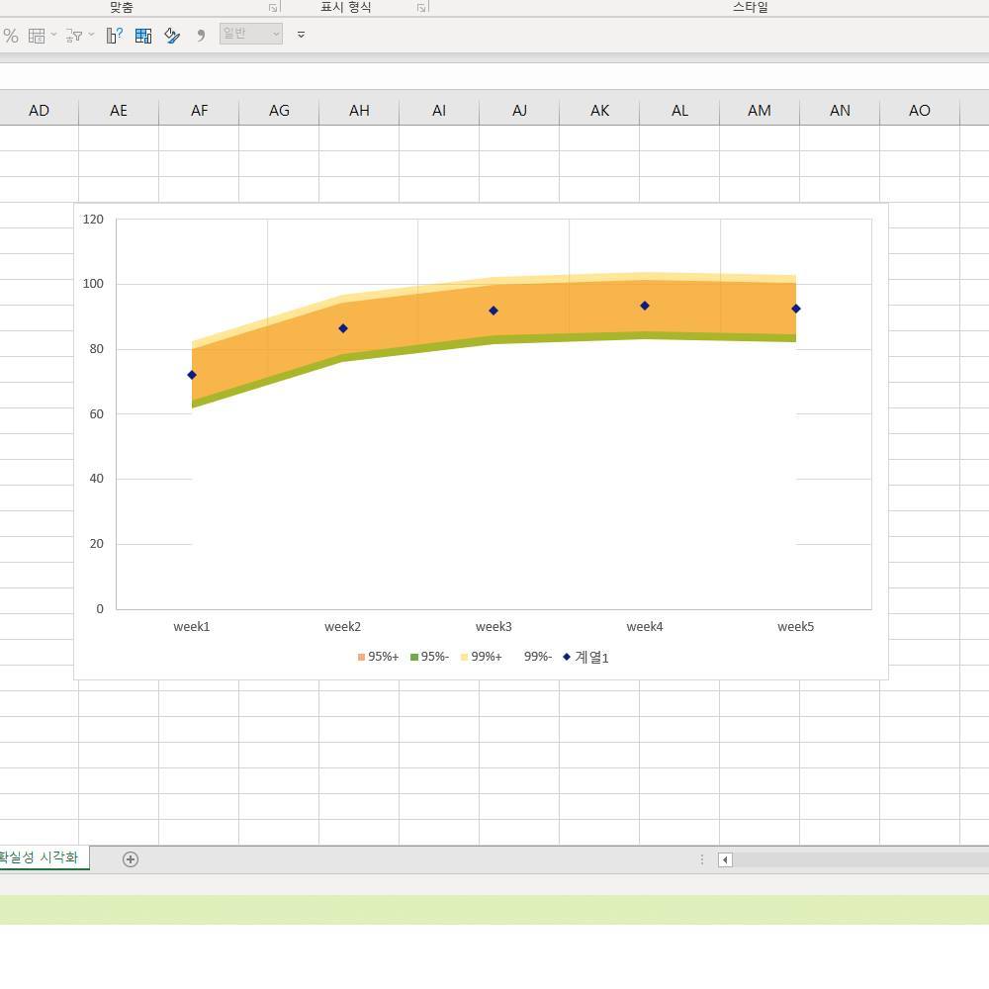Viewport: 989px width, 989px height.
Task: Click the 95%+ legend entry
Action: [378, 657]
